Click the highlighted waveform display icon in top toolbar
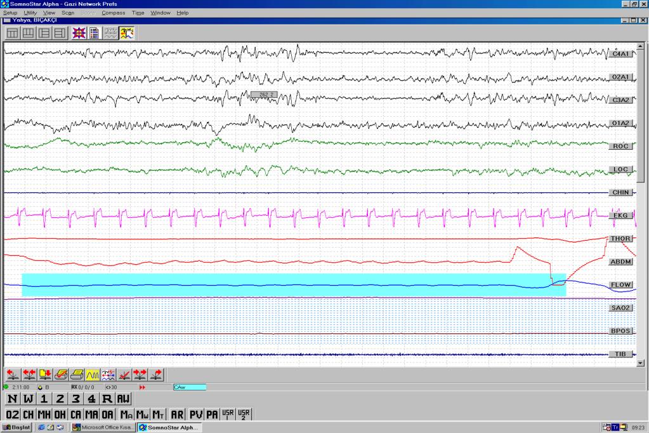This screenshot has height=433, width=649. click(127, 34)
